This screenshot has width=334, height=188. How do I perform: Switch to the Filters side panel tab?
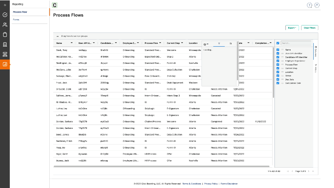pos(316,68)
